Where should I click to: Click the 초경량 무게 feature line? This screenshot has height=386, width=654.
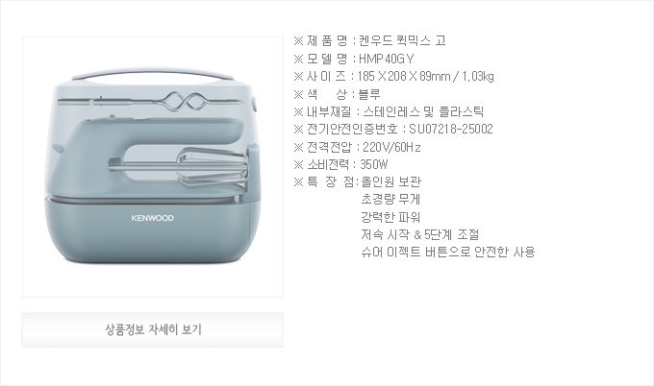coord(390,199)
